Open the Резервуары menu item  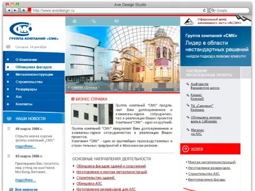click(x=26, y=89)
